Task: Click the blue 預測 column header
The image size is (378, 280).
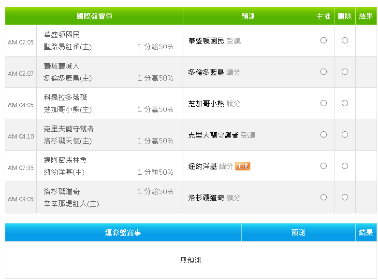Action: pyautogui.click(x=298, y=232)
